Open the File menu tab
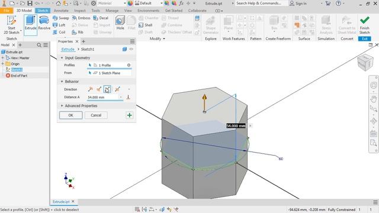 click(7, 11)
